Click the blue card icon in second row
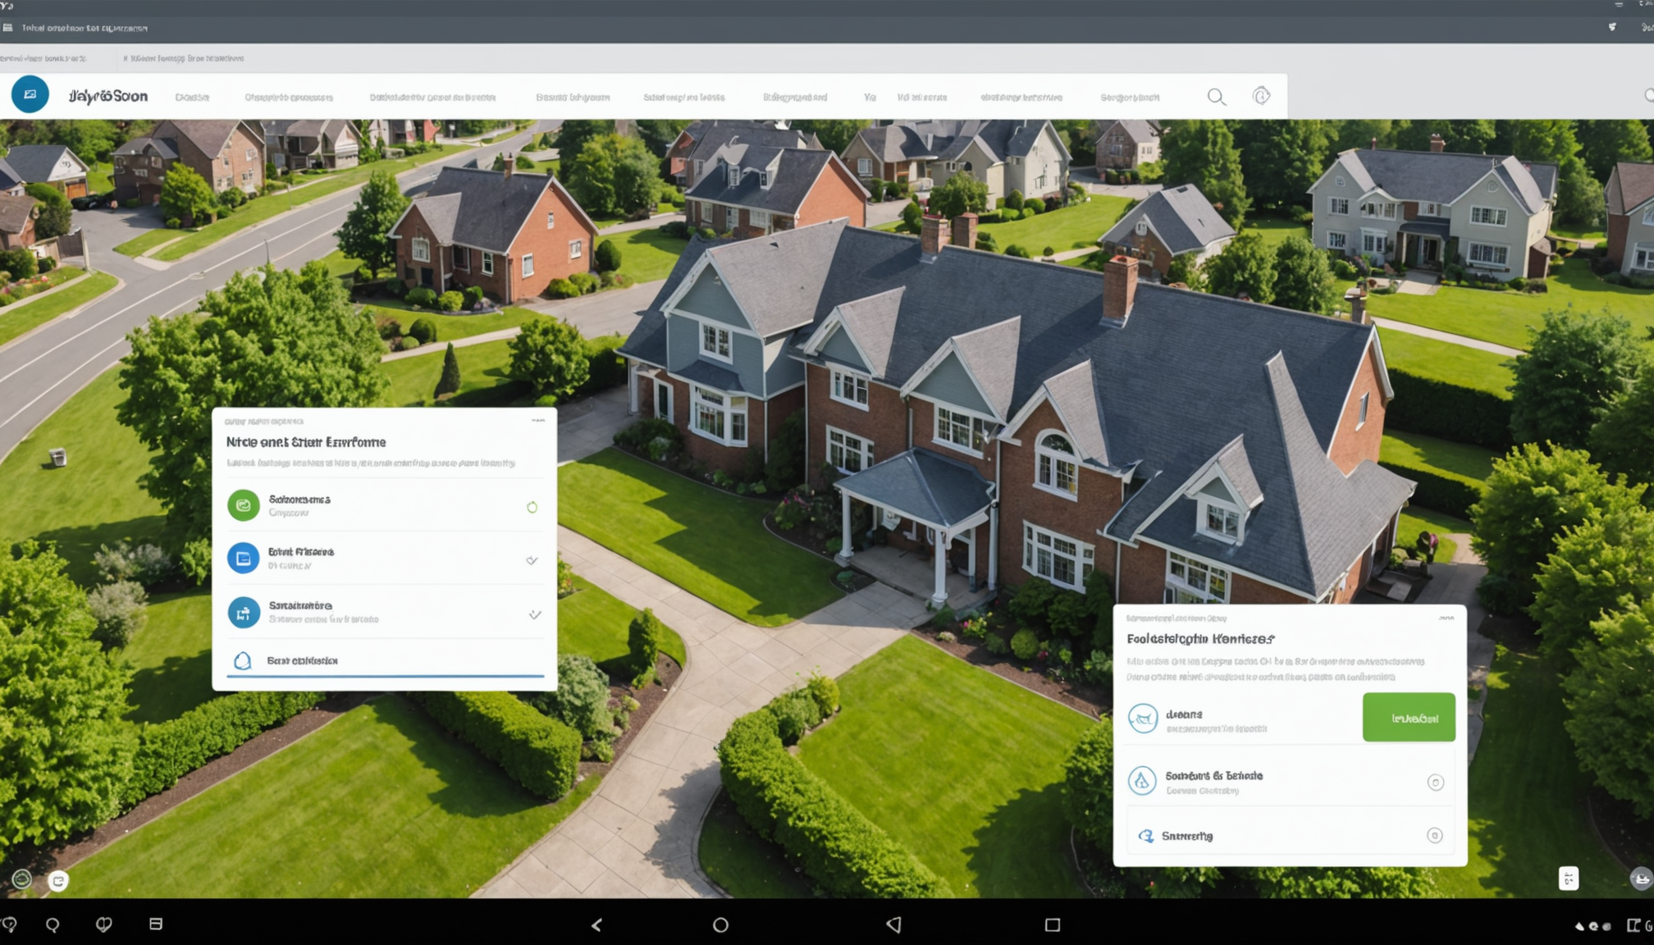The width and height of the screenshot is (1654, 945). click(244, 559)
